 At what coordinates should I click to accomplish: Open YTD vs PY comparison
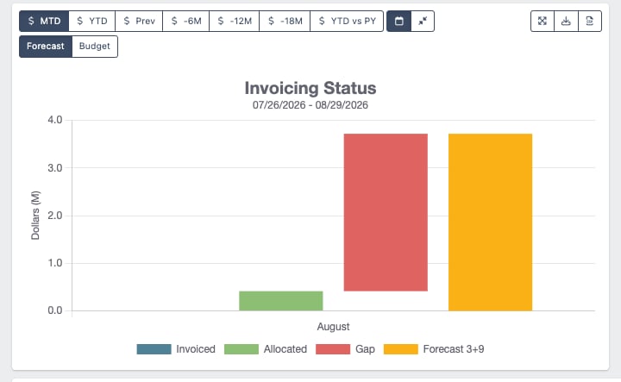point(347,21)
